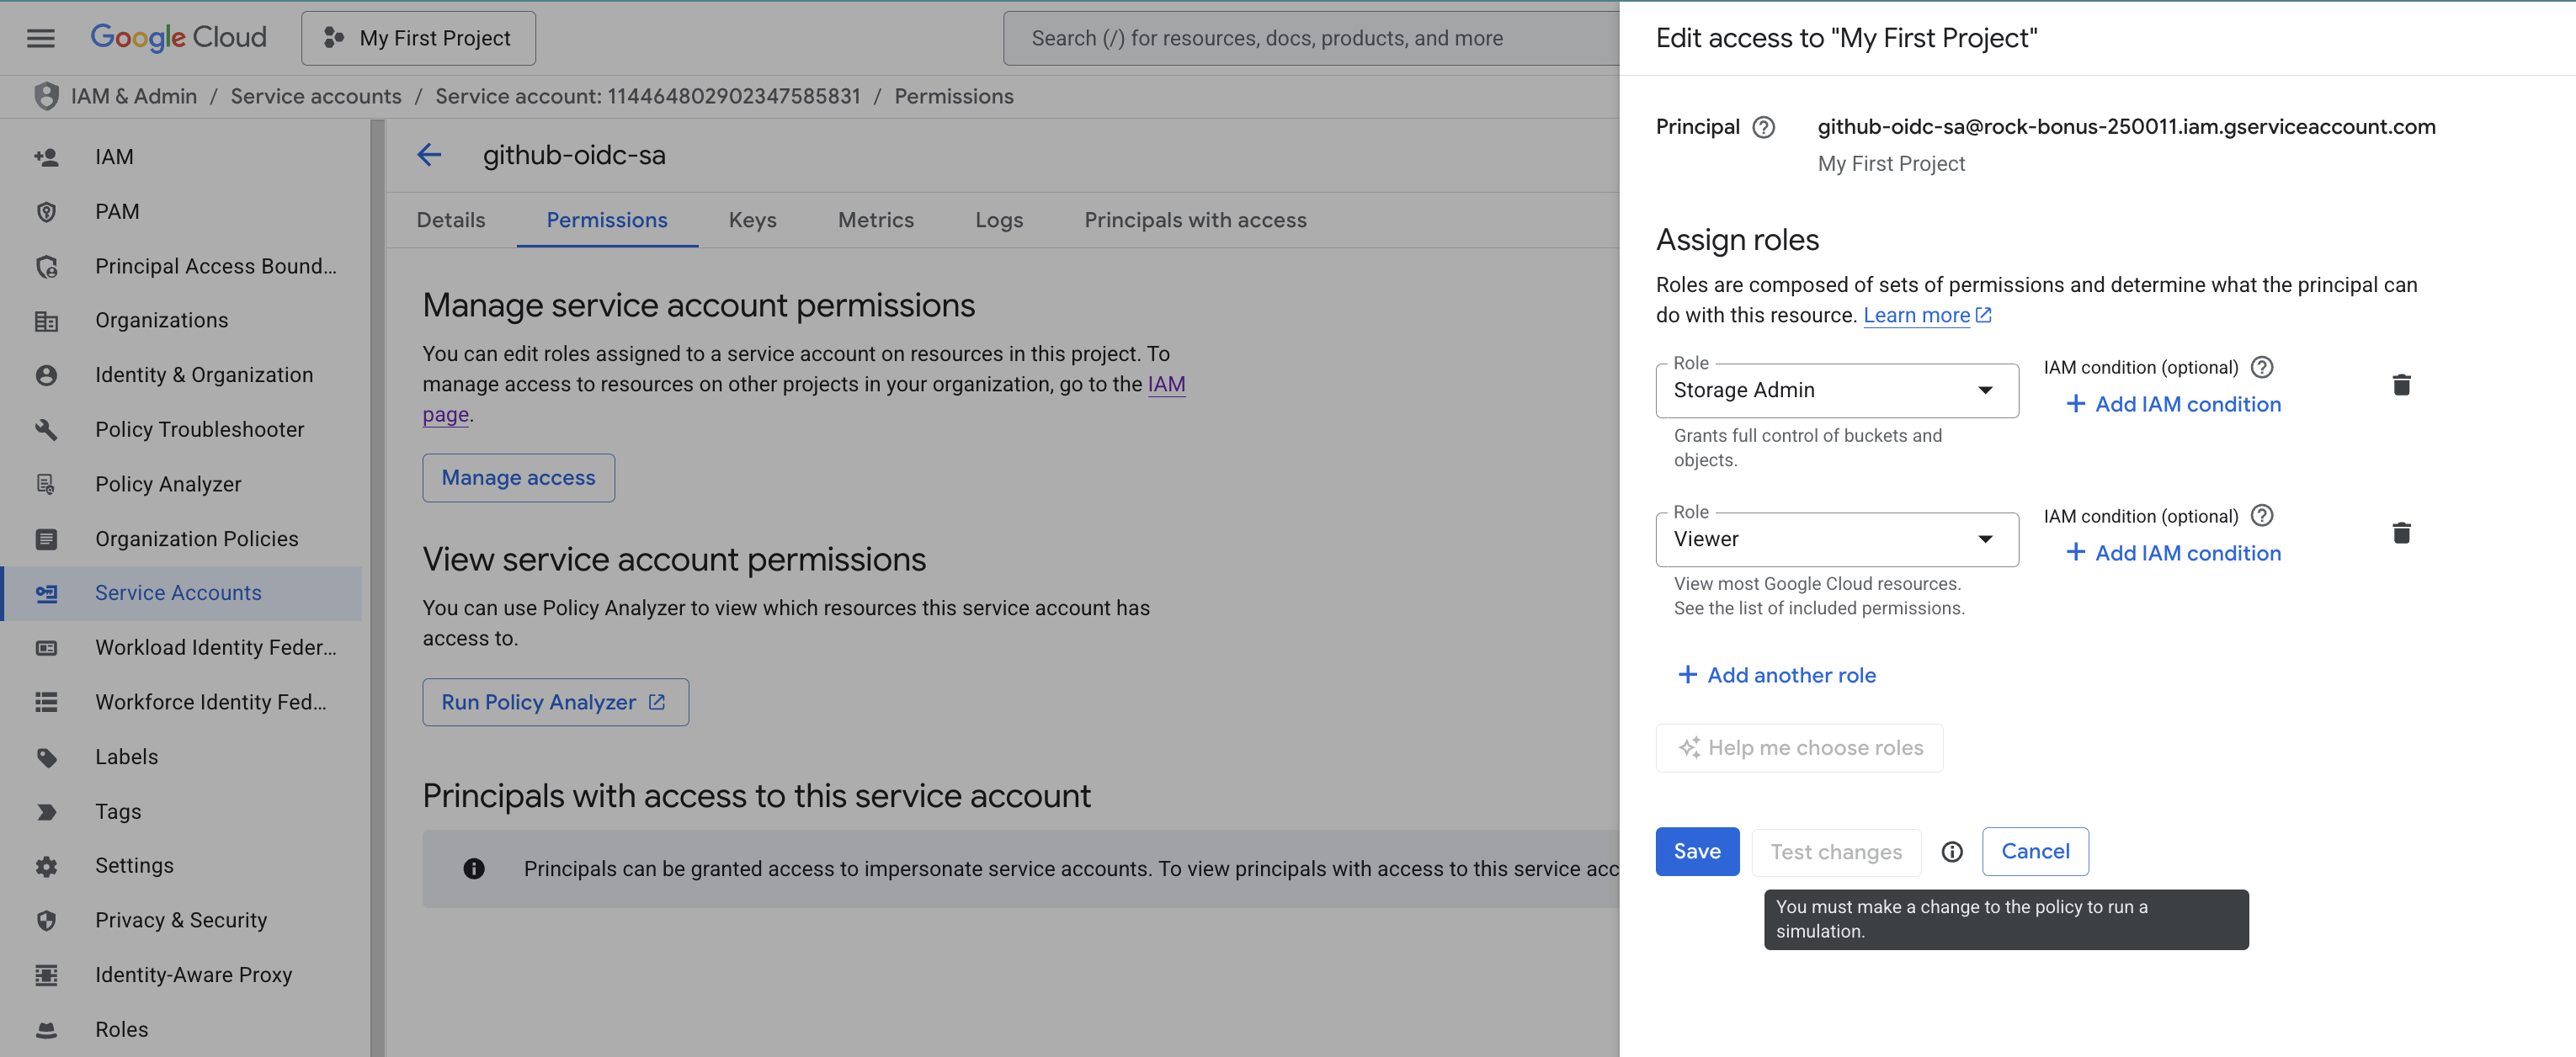
Task: Click the Google Cloud logo
Action: (x=178, y=38)
